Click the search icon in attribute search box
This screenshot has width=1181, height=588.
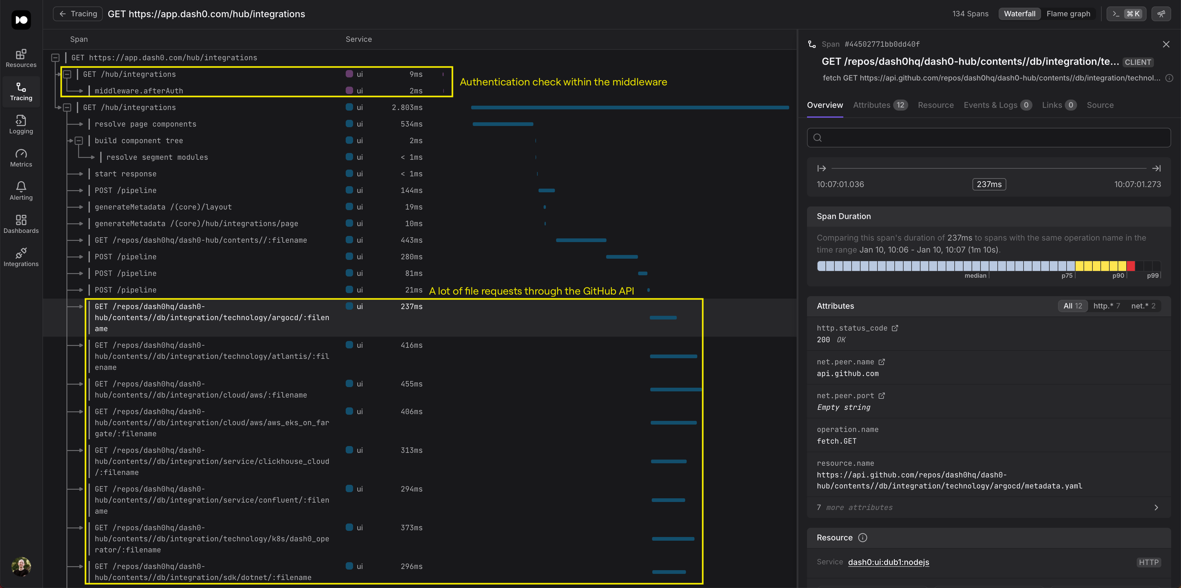point(817,137)
